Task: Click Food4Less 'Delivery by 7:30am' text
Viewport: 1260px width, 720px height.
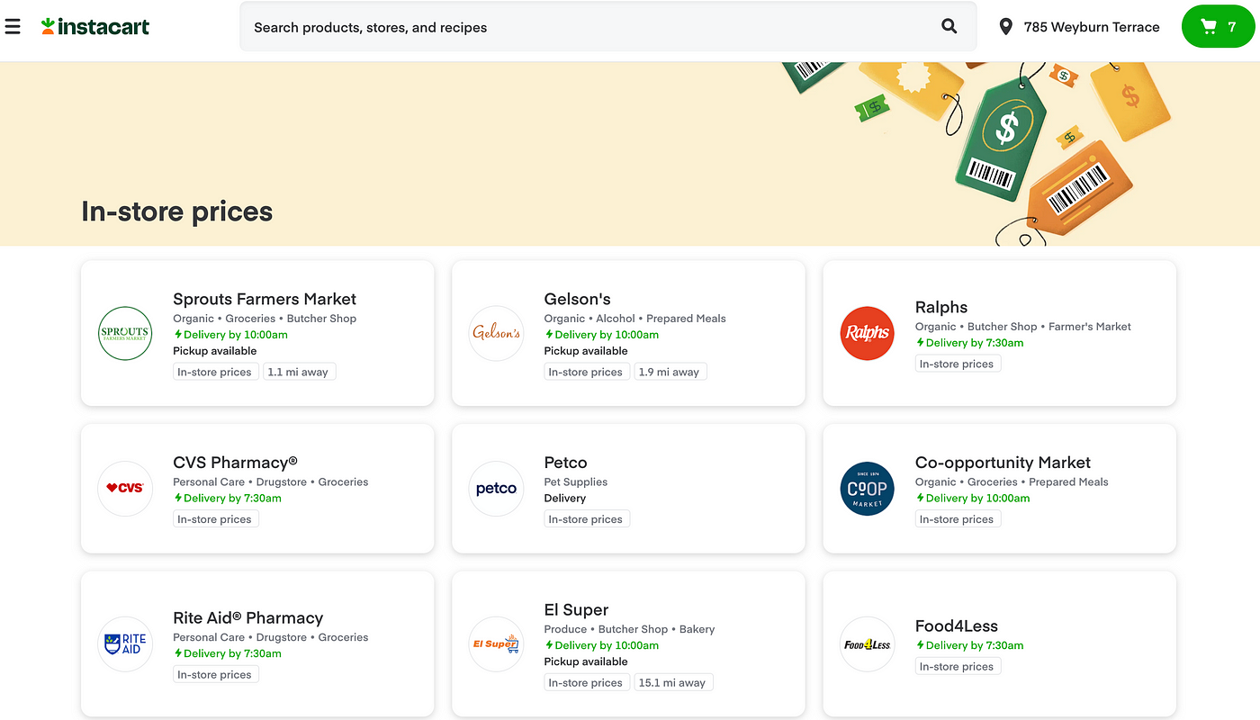Action: click(969, 645)
